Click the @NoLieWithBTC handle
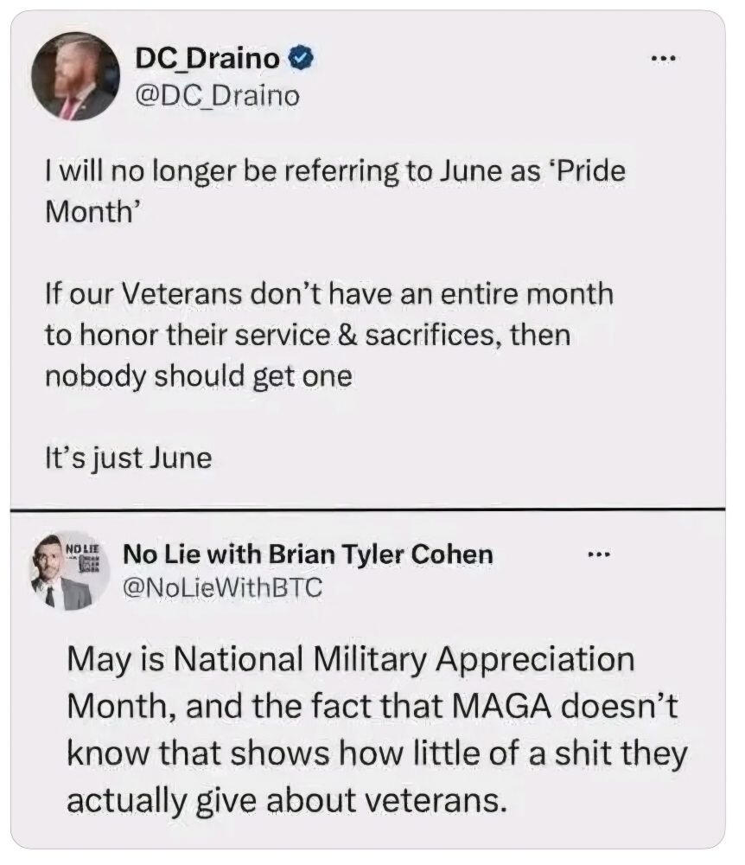 tap(223, 587)
